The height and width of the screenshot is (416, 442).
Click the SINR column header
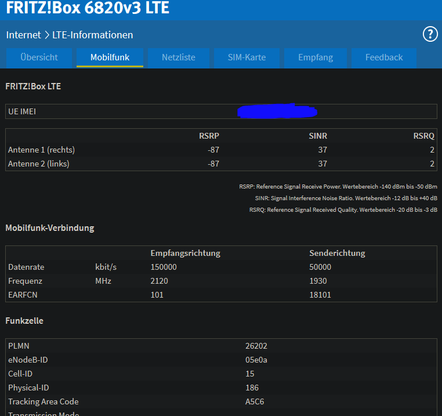point(318,136)
